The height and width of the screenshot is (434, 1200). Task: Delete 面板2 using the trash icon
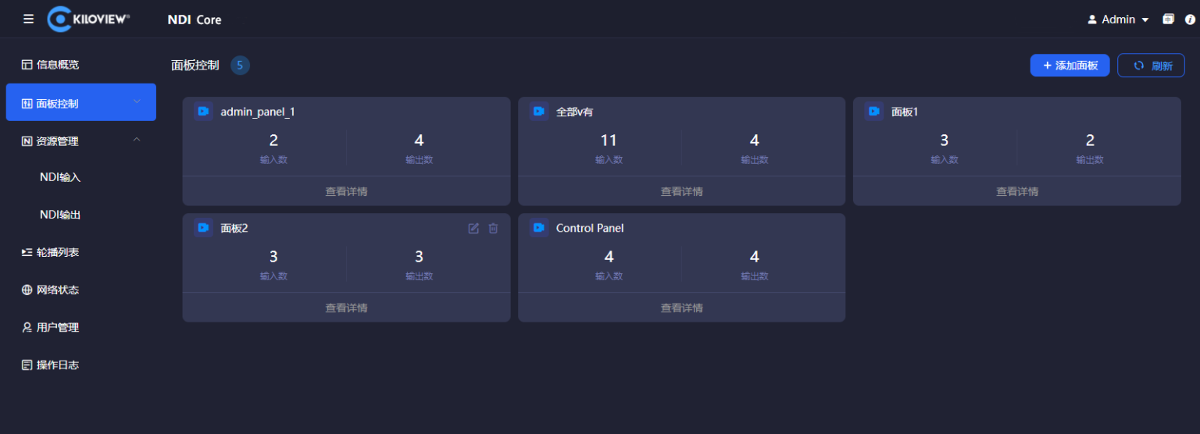[493, 228]
